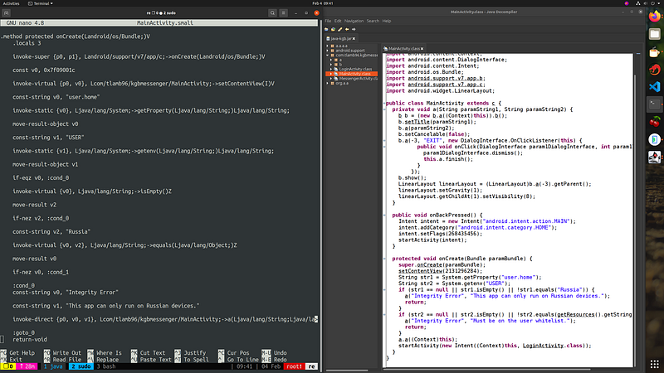Click the clock showing Feb 4 09:41
The width and height of the screenshot is (664, 373).
323,3
